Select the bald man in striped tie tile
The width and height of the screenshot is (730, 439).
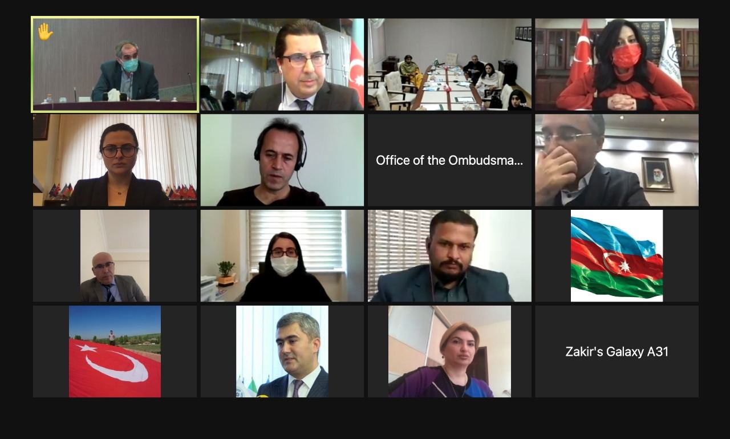pyautogui.click(x=115, y=255)
